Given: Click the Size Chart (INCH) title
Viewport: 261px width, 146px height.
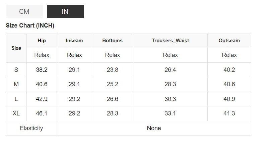Looking at the screenshot, I should [30, 26].
